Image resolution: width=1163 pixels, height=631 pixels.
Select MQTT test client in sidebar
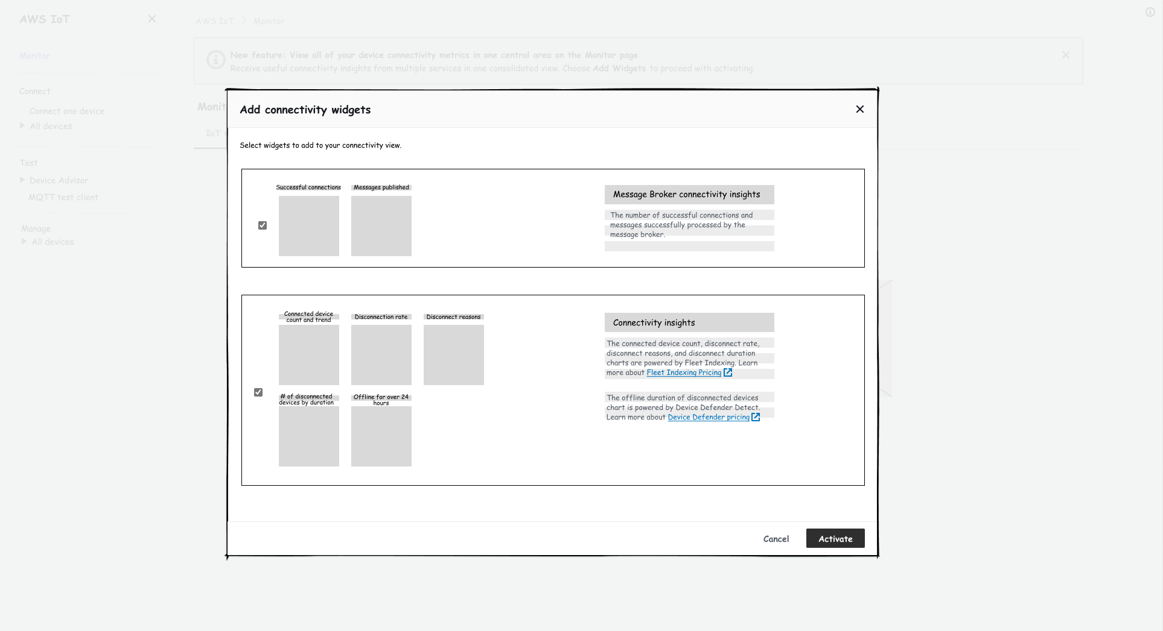[63, 198]
